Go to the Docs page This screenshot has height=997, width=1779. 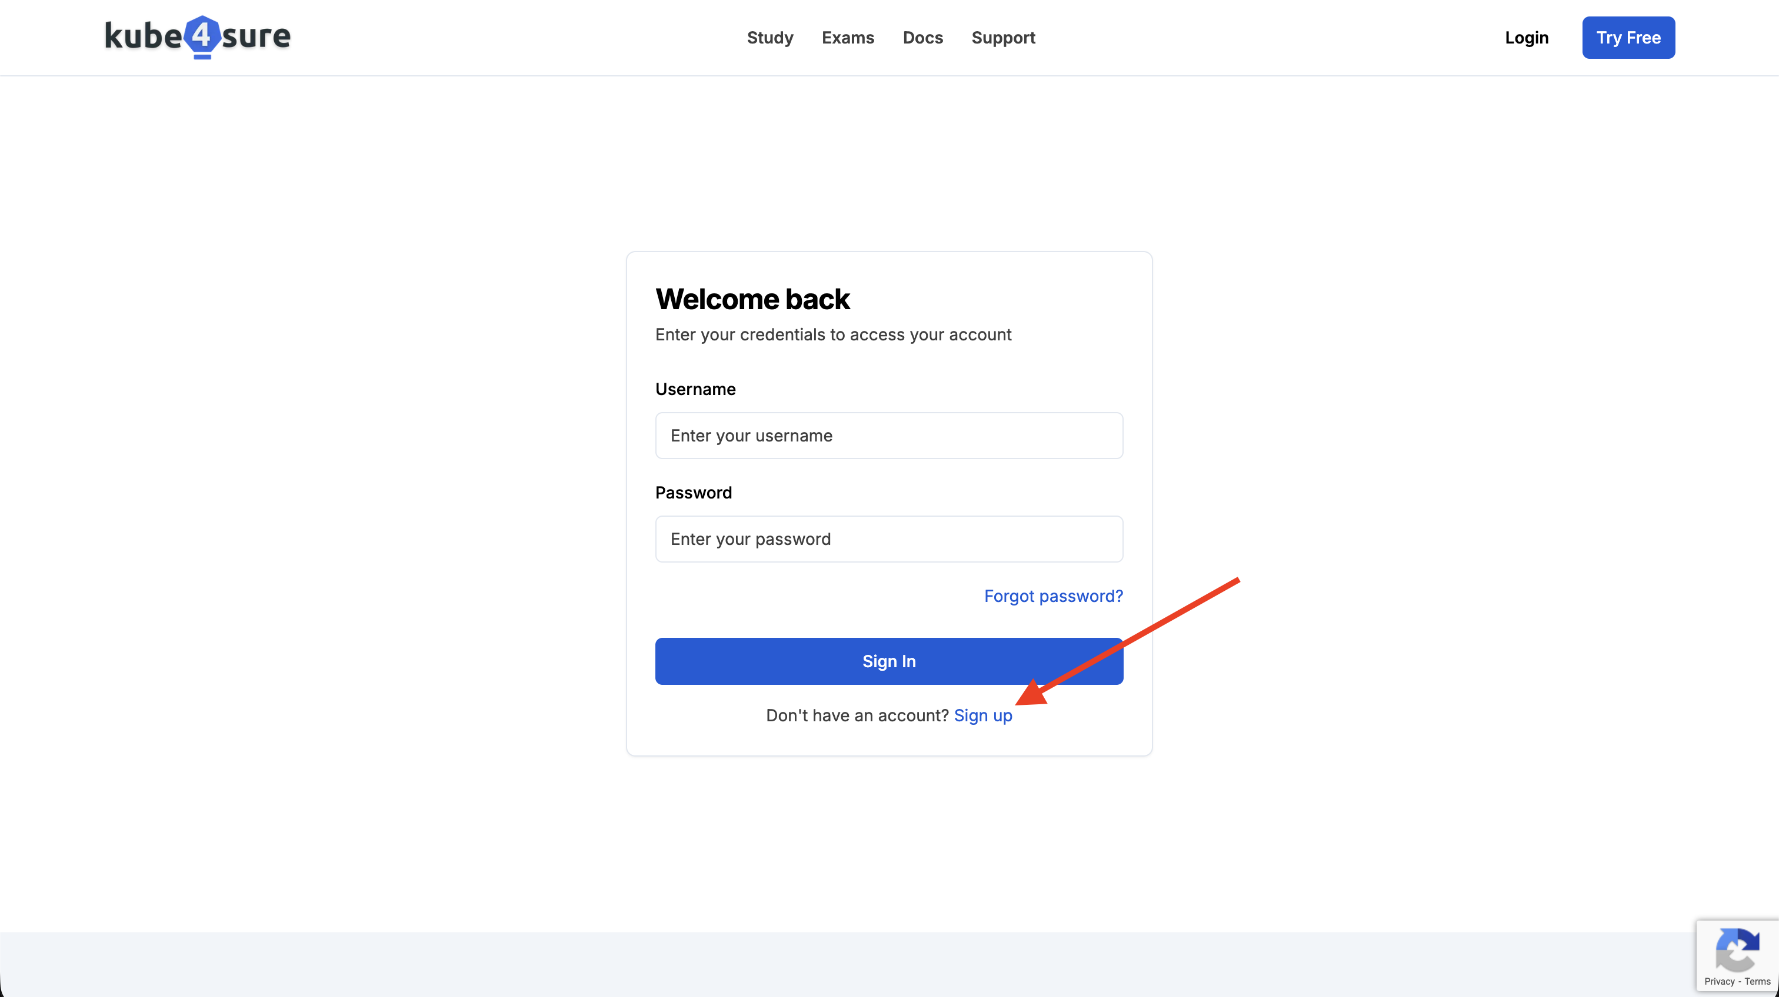[922, 37]
